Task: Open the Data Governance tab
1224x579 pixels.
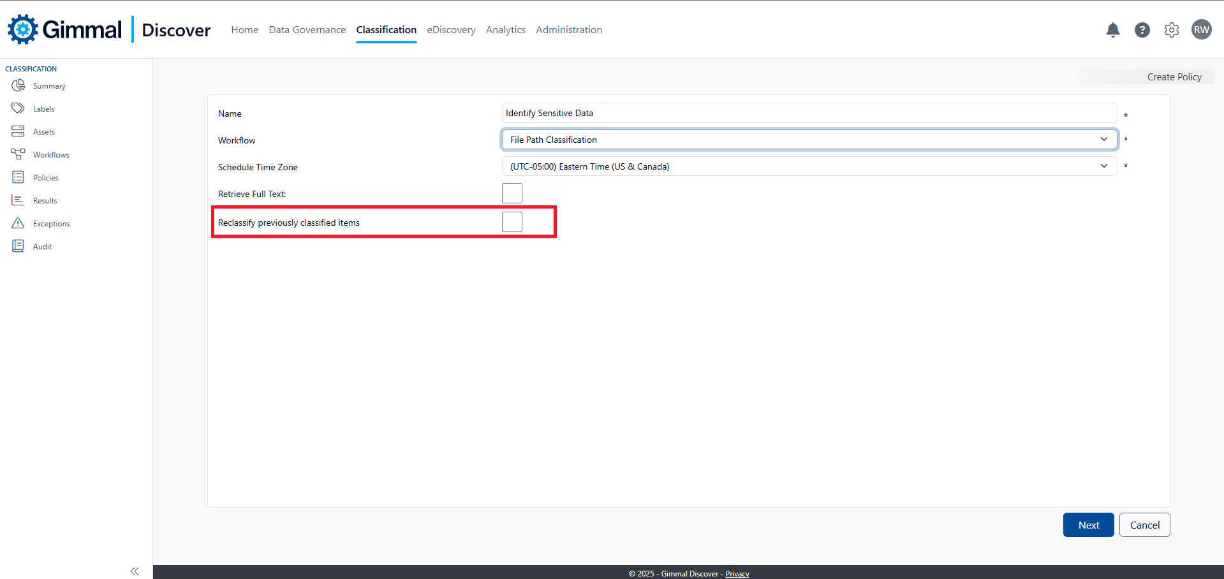Action: [x=307, y=30]
